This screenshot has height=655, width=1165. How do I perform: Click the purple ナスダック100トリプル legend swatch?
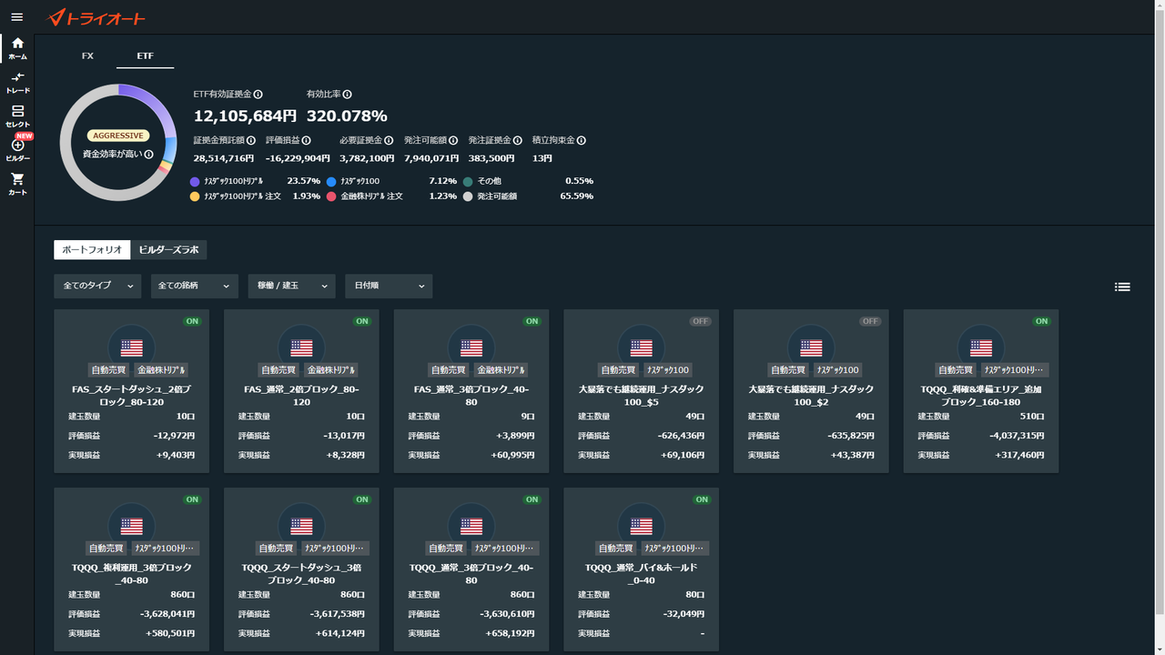coord(195,182)
